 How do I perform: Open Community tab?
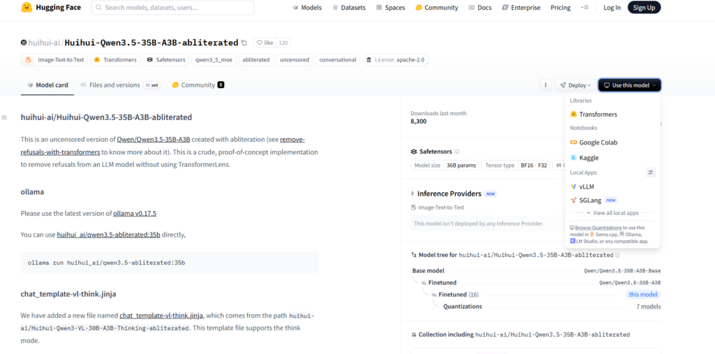pyautogui.click(x=198, y=85)
